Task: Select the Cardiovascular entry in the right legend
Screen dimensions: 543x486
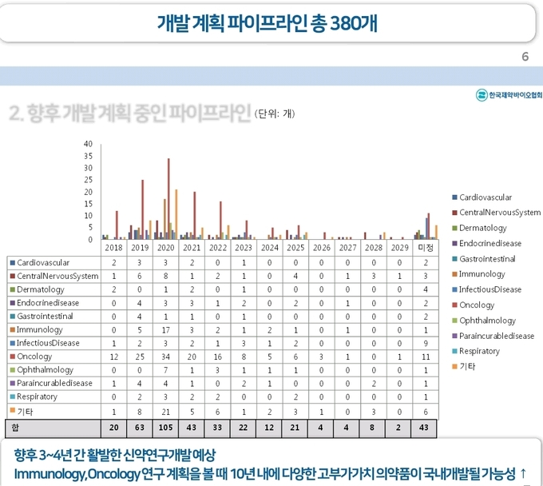Action: (486, 197)
